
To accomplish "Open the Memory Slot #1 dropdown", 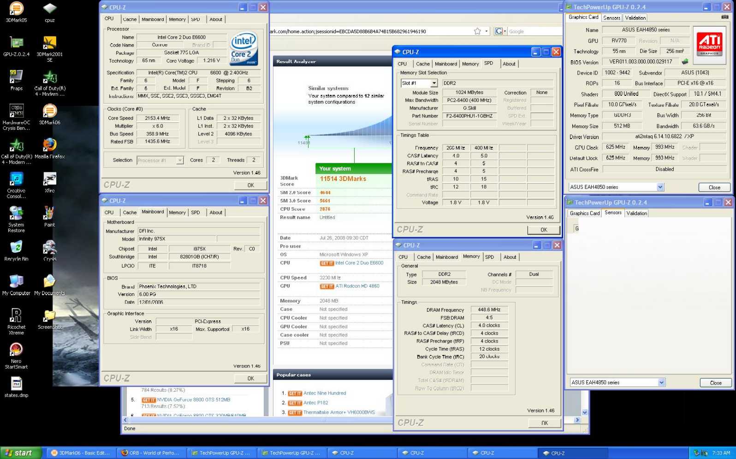I will tap(434, 83).
